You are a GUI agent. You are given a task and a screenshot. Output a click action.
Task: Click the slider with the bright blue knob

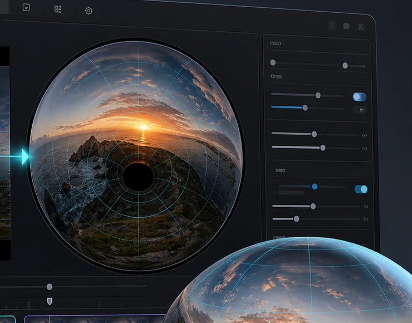[311, 187]
